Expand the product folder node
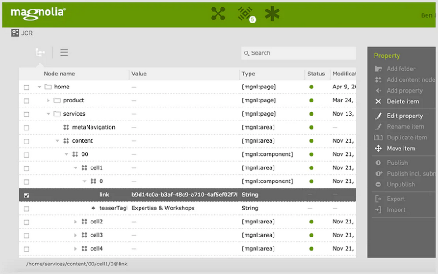The width and height of the screenshot is (438, 274). 48,100
